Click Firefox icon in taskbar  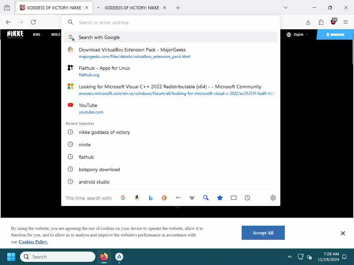pos(104,257)
